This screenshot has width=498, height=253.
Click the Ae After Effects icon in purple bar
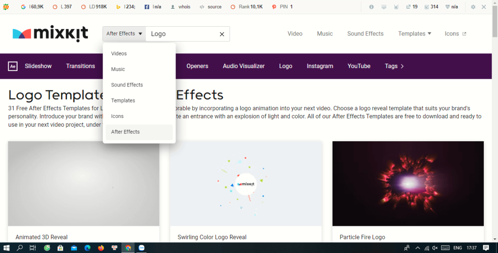[x=13, y=66]
